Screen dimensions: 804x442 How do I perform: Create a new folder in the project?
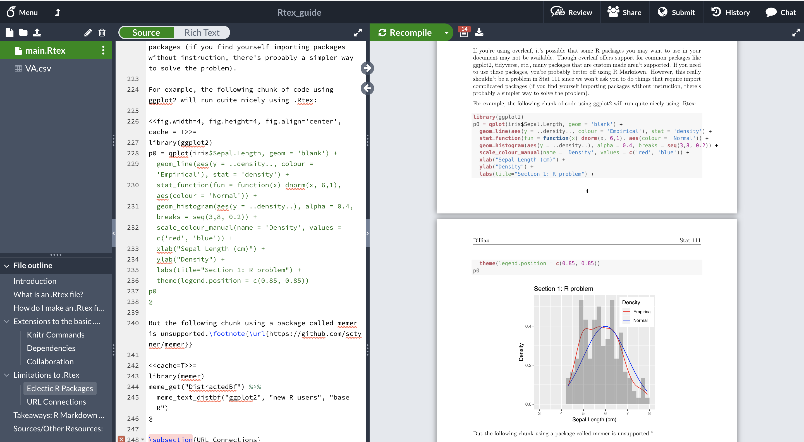click(x=23, y=32)
